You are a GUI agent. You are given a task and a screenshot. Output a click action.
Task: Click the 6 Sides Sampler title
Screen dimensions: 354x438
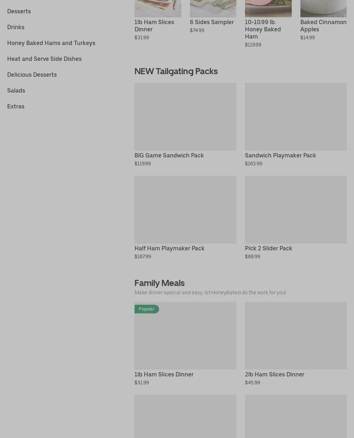tap(212, 22)
